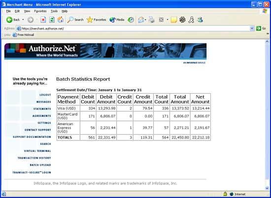The image size is (271, 198).
Task: Click the flower-shaped toolbar icon
Action: (182, 20)
